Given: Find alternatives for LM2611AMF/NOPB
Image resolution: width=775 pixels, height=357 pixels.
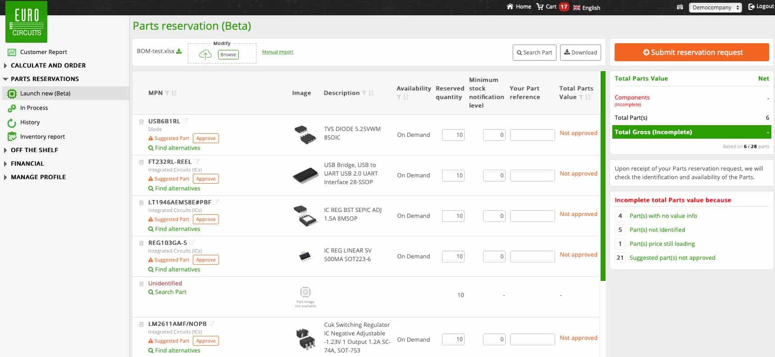Looking at the screenshot, I should pos(174,350).
